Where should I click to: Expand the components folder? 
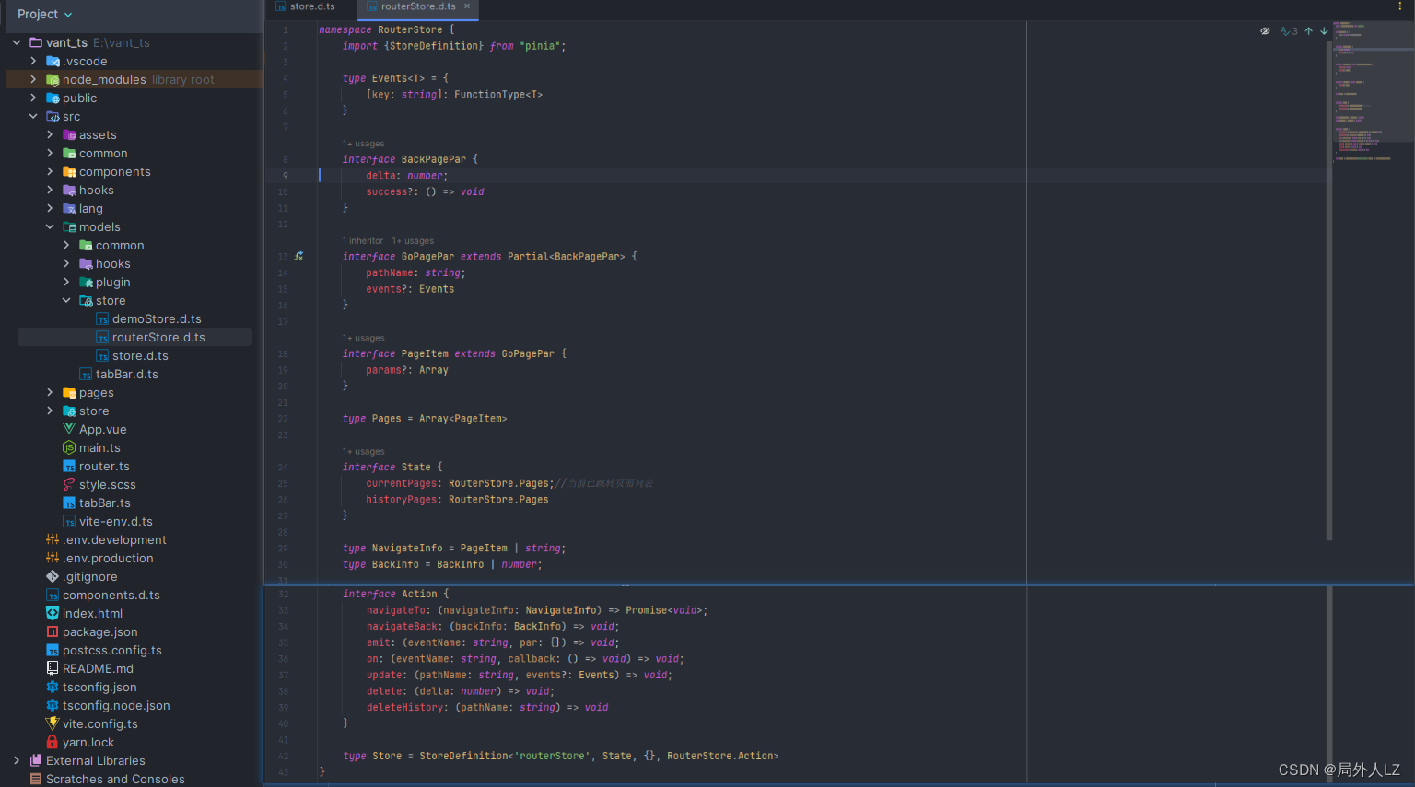coord(50,171)
